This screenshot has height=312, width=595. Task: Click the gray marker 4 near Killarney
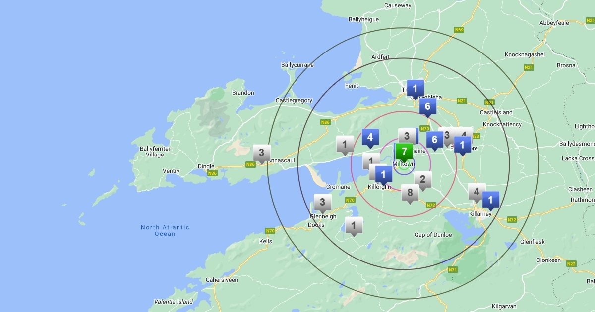click(x=476, y=192)
